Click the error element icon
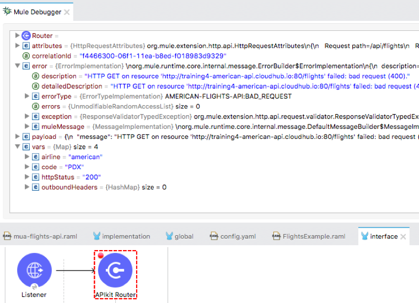This screenshot has width=419, height=303. (x=26, y=66)
